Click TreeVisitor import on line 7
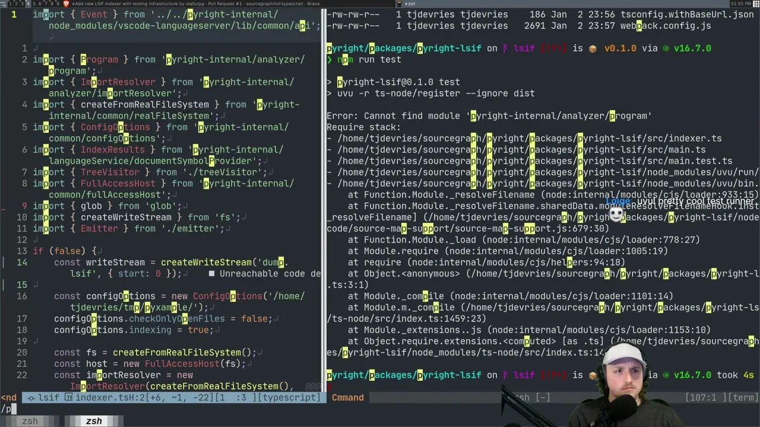This screenshot has height=427, width=760. [110, 172]
